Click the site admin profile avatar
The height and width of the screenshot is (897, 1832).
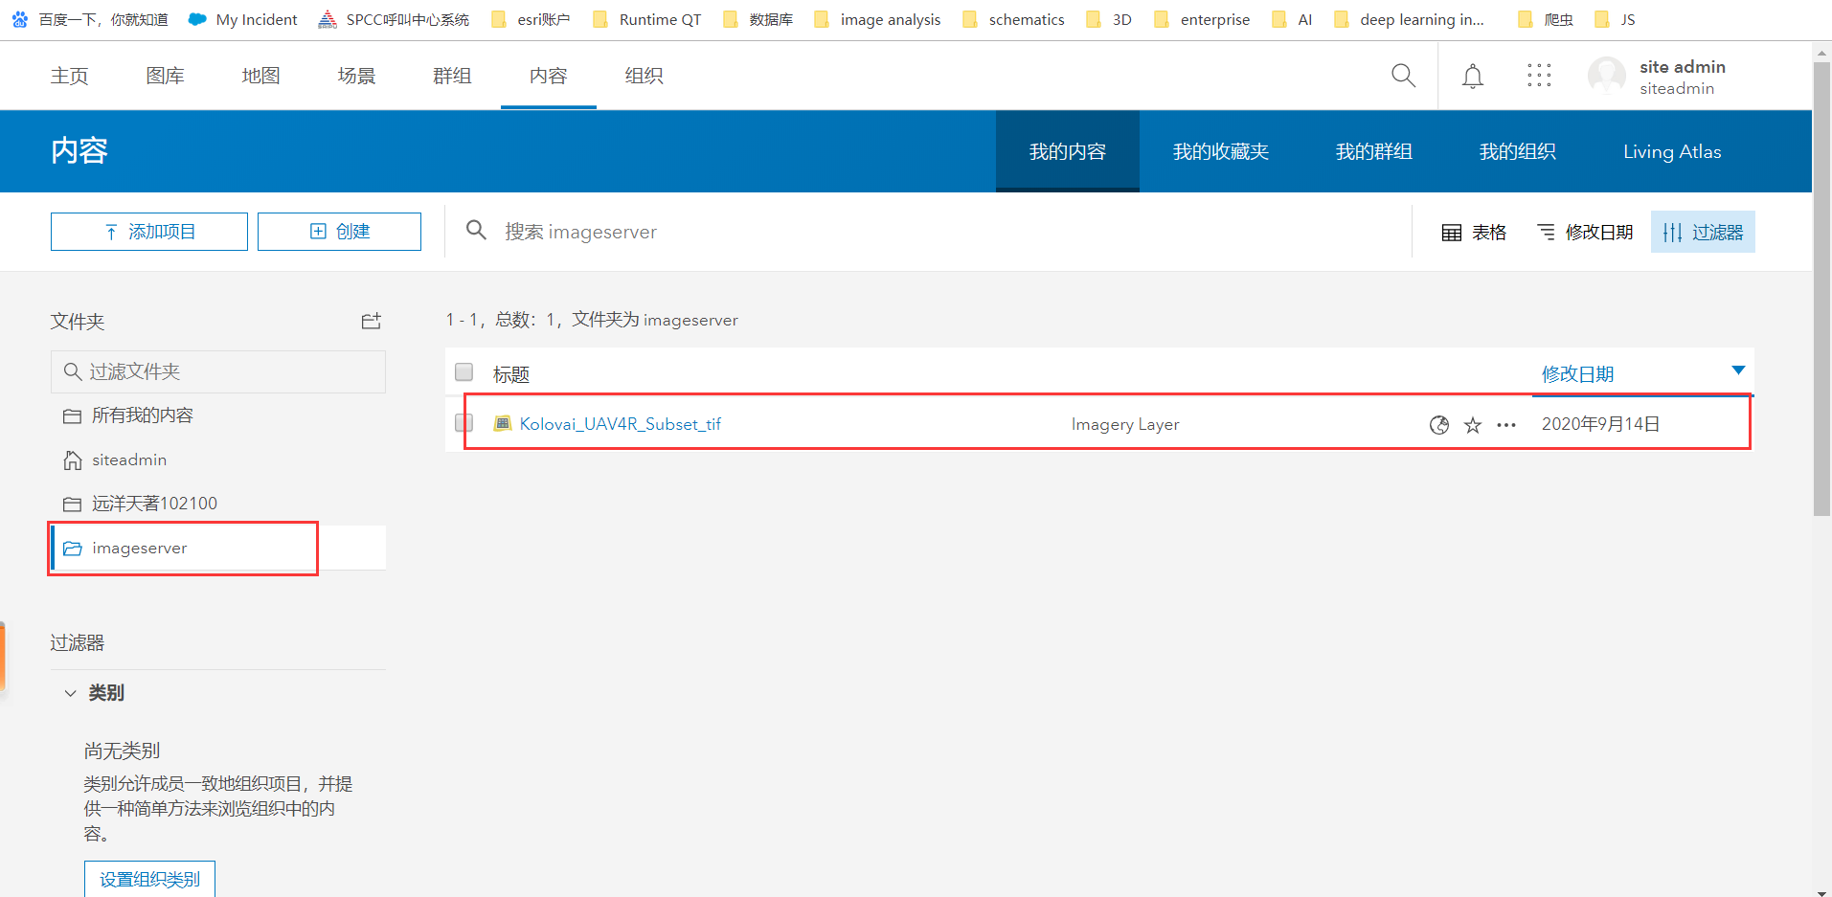click(x=1606, y=76)
